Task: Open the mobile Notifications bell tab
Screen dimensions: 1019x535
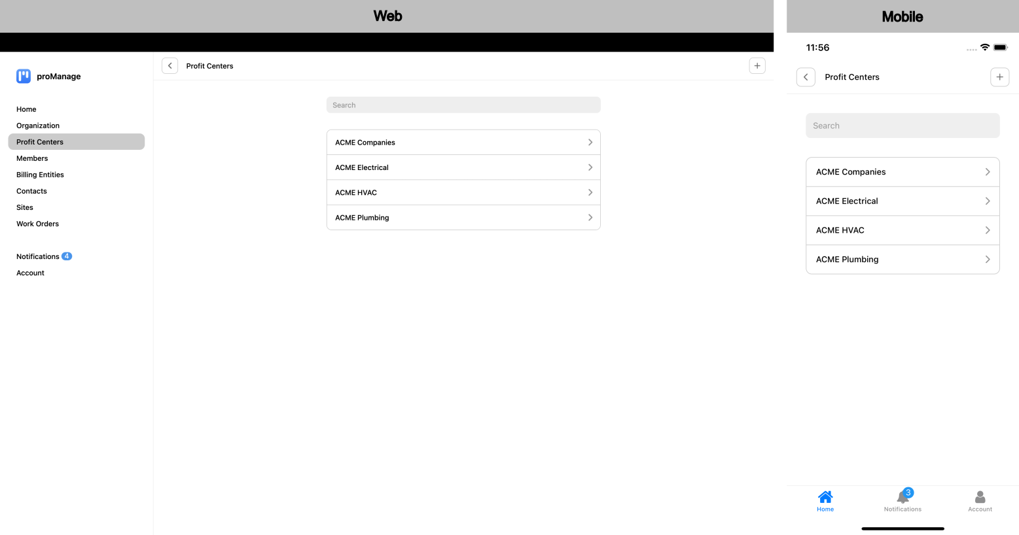Action: [903, 498]
